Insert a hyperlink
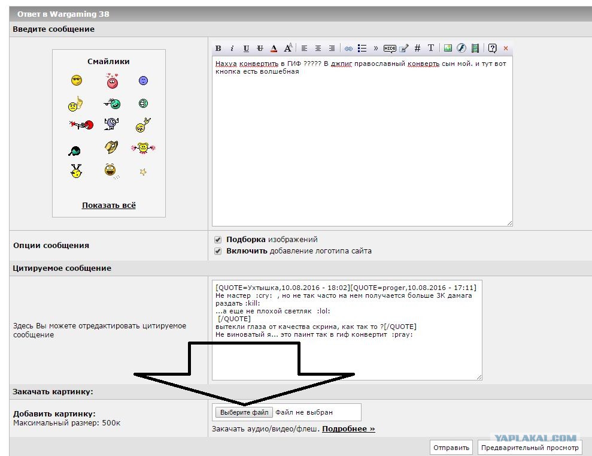Image resolution: width=592 pixels, height=456 pixels. click(348, 49)
